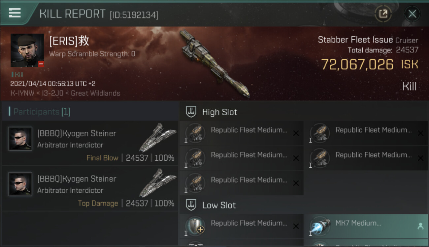Click the share kill report icon
429x247 pixels.
[383, 14]
